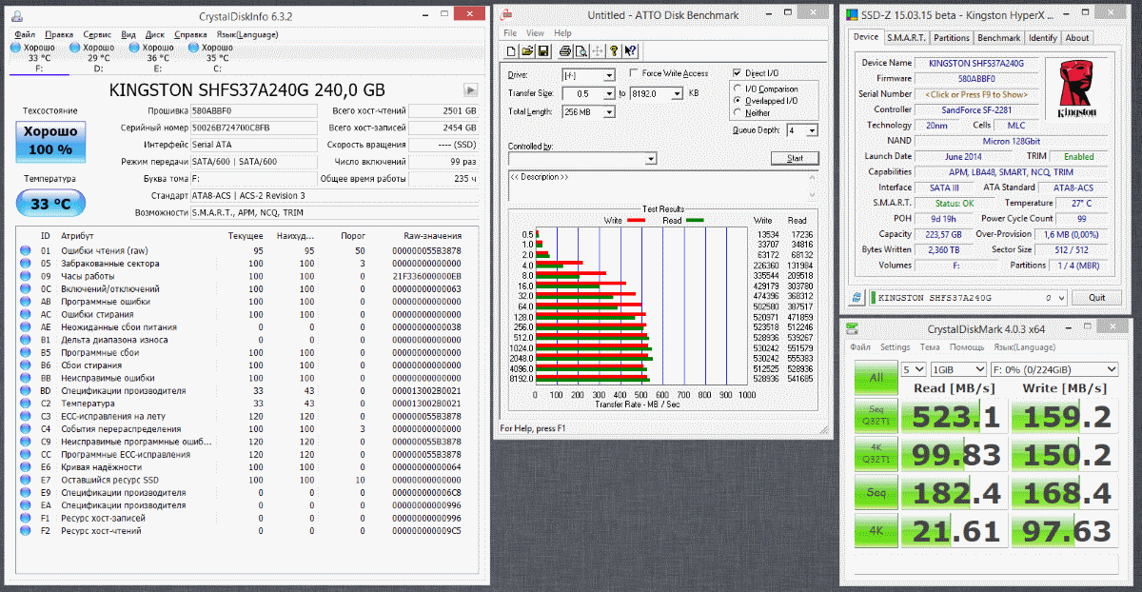This screenshot has height=592, width=1142.
Task: Switch to the S.M.A.R.T. tab in SSD-Z
Action: point(906,37)
